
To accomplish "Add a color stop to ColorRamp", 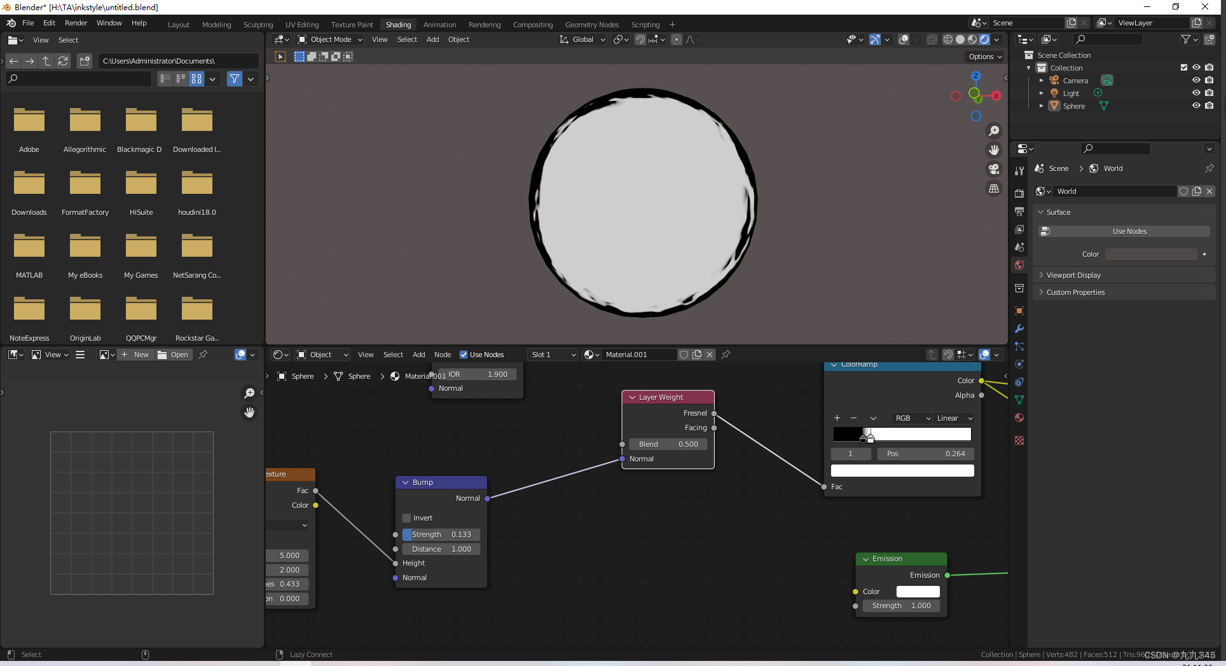I will 837,418.
